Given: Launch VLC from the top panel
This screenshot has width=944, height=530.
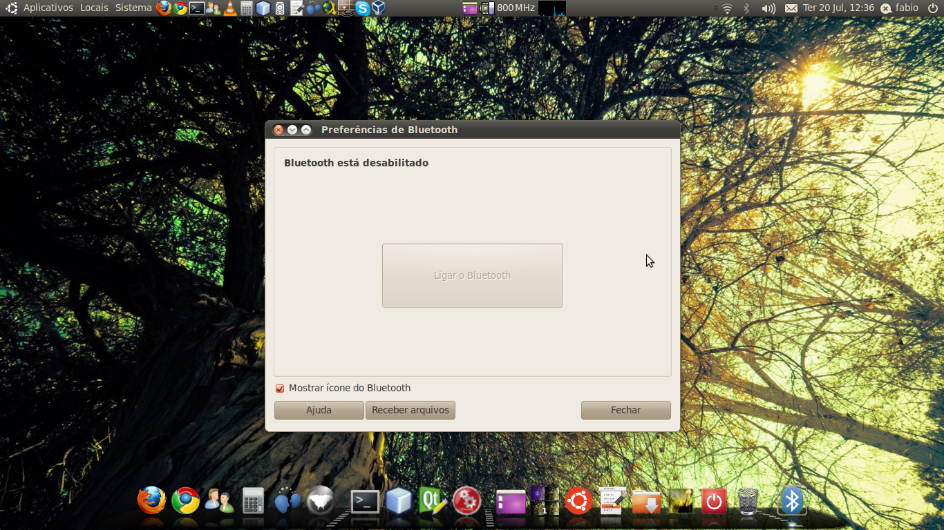Looking at the screenshot, I should (230, 8).
